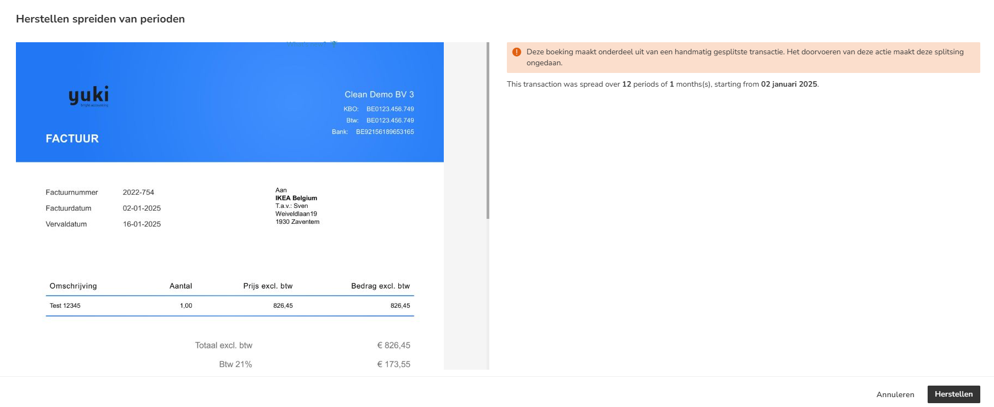This screenshot has width=994, height=407.
Task: Click the Yuki logo on invoice
Action: click(x=88, y=96)
